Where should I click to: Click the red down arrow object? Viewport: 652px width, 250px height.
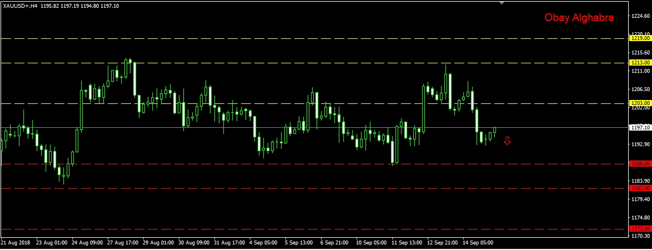coord(507,141)
